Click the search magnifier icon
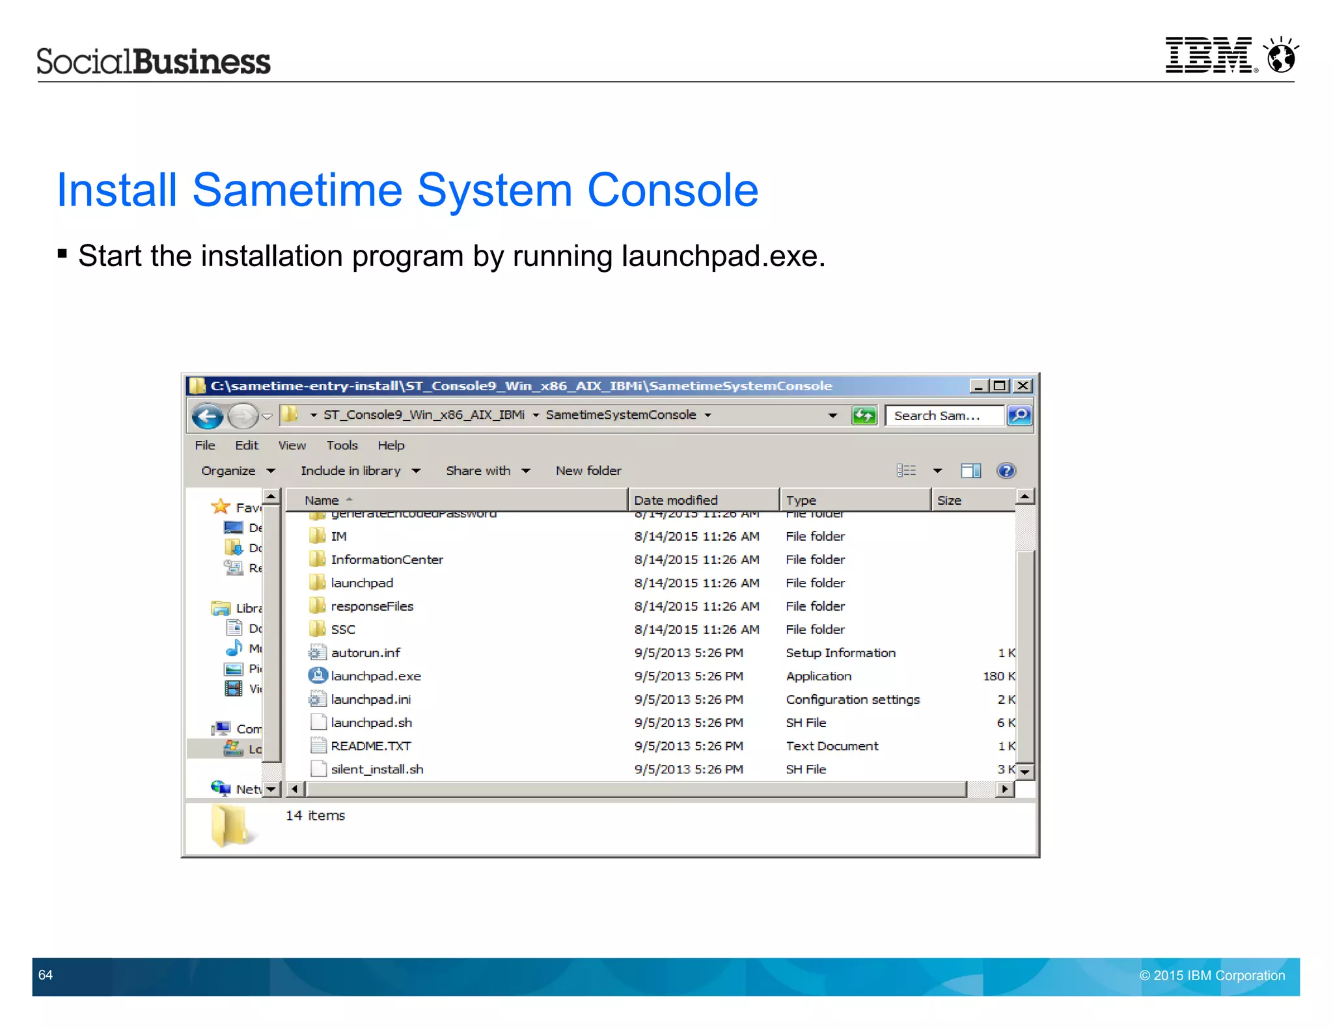The height and width of the screenshot is (1029, 1333). (1019, 415)
